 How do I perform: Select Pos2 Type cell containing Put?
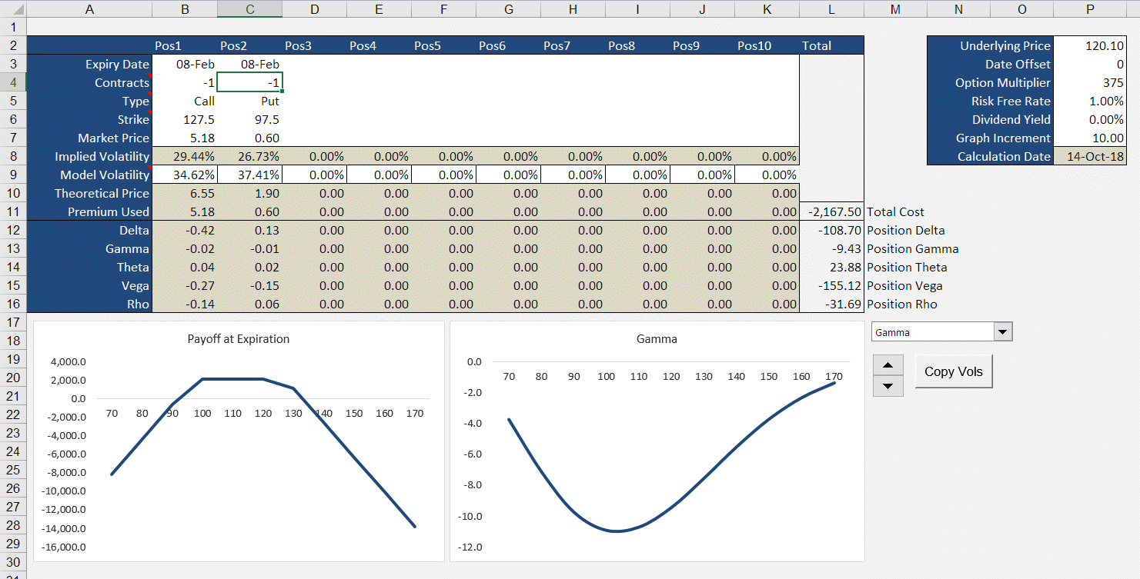point(249,101)
